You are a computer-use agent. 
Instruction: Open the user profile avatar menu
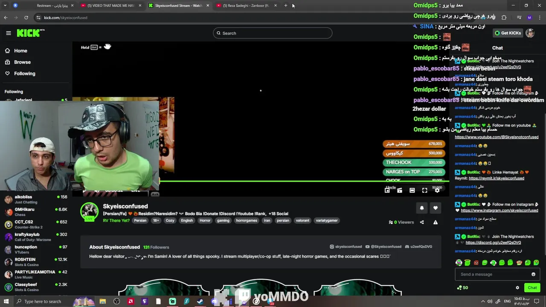(x=530, y=33)
